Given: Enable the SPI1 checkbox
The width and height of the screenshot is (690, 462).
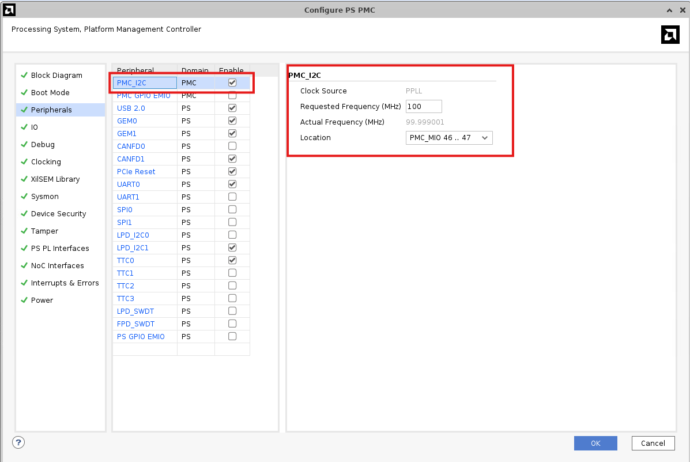Looking at the screenshot, I should click(x=232, y=222).
